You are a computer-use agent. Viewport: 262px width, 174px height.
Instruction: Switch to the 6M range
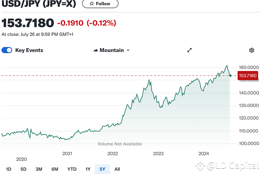(x=55, y=169)
